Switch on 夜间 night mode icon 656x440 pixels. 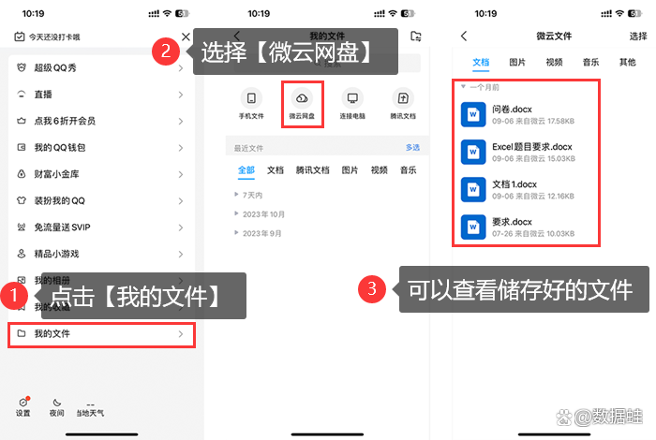56,405
